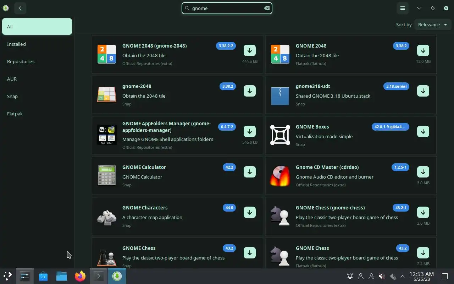454x284 pixels.
Task: Go back with the header arrow
Action: tap(20, 8)
